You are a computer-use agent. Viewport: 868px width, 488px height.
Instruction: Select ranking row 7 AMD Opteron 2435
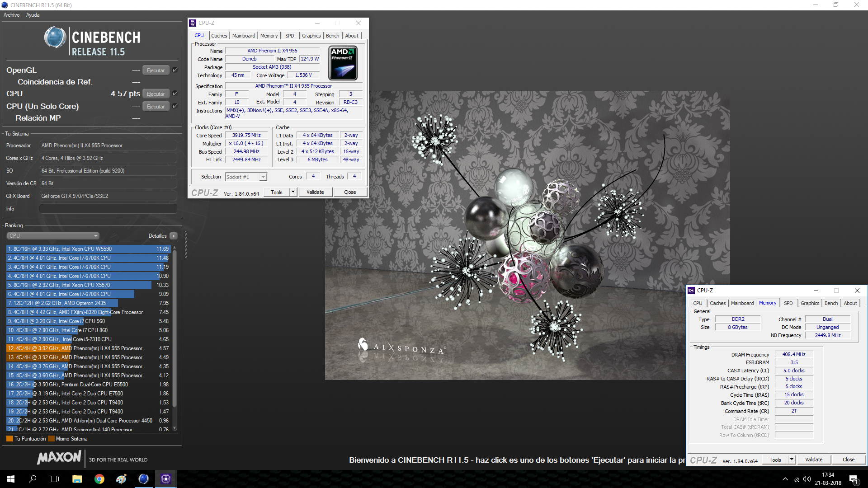click(88, 303)
